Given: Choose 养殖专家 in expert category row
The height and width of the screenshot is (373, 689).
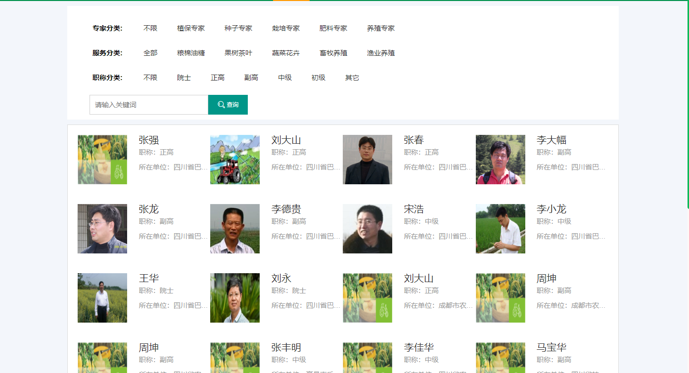Looking at the screenshot, I should click(381, 28).
